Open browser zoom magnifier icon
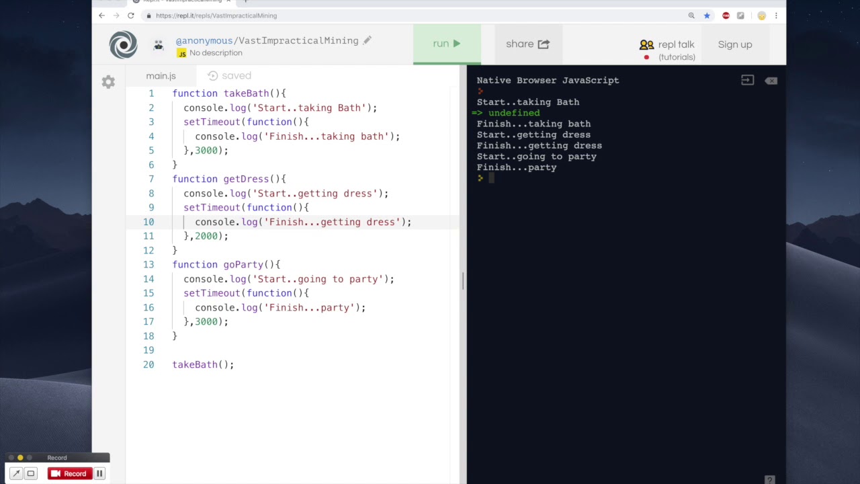 coord(691,15)
